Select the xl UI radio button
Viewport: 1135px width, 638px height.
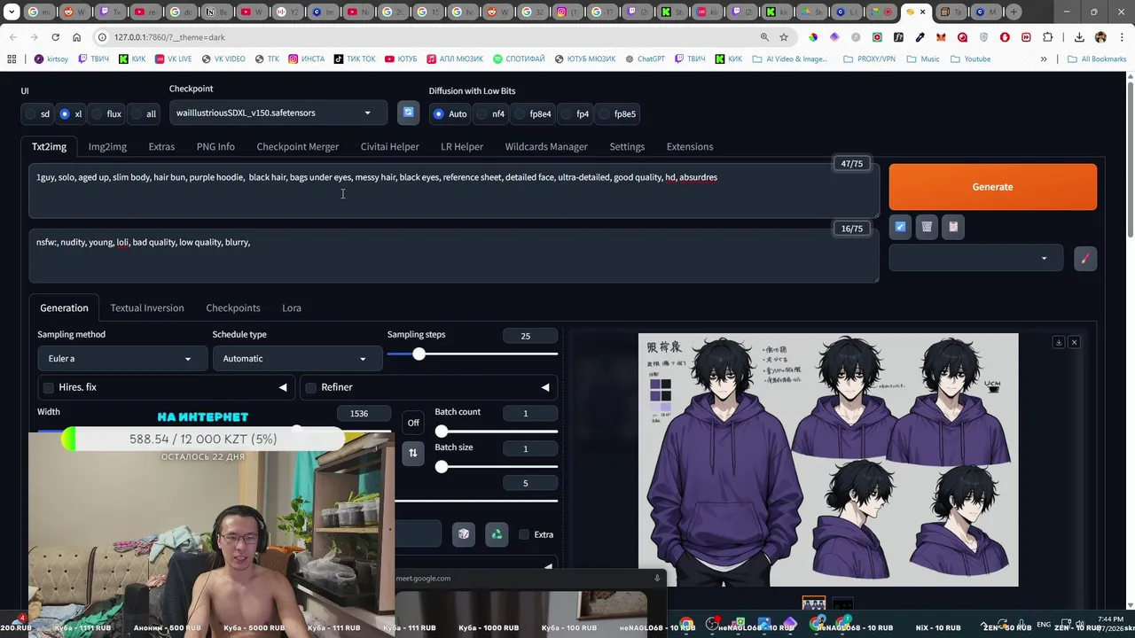[64, 113]
